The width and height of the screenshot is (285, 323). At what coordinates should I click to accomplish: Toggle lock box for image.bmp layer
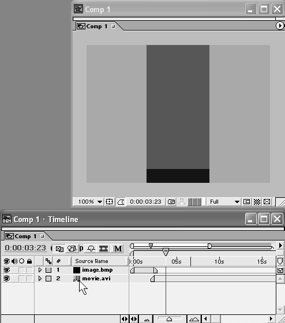point(29,270)
